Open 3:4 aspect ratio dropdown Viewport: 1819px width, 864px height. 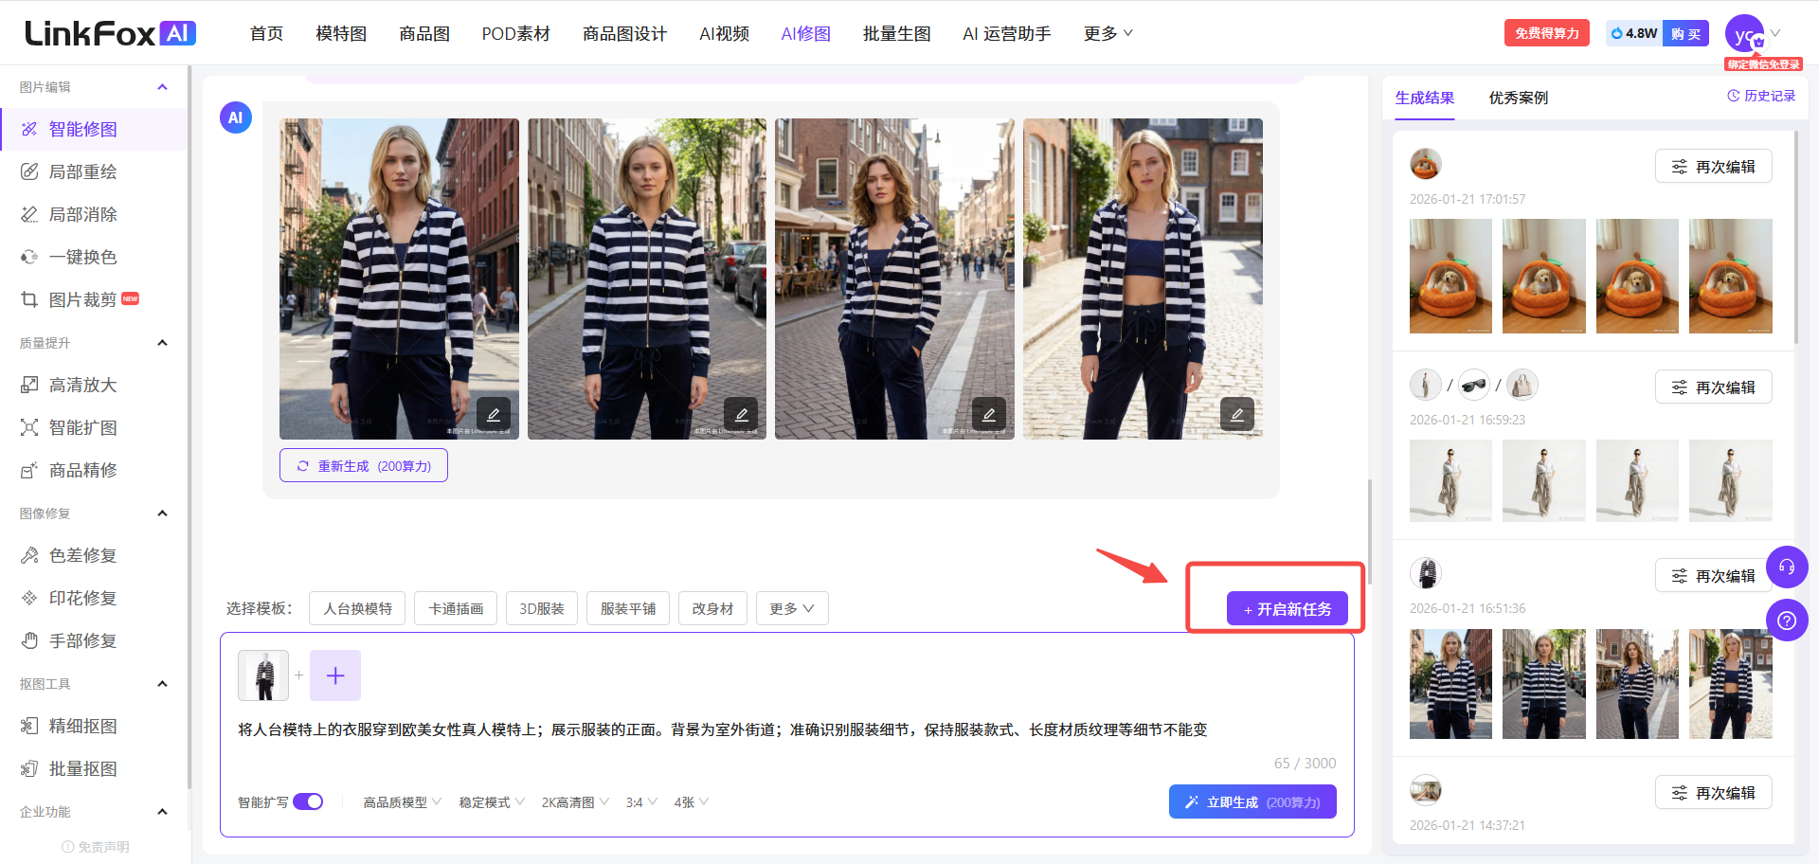tap(641, 802)
